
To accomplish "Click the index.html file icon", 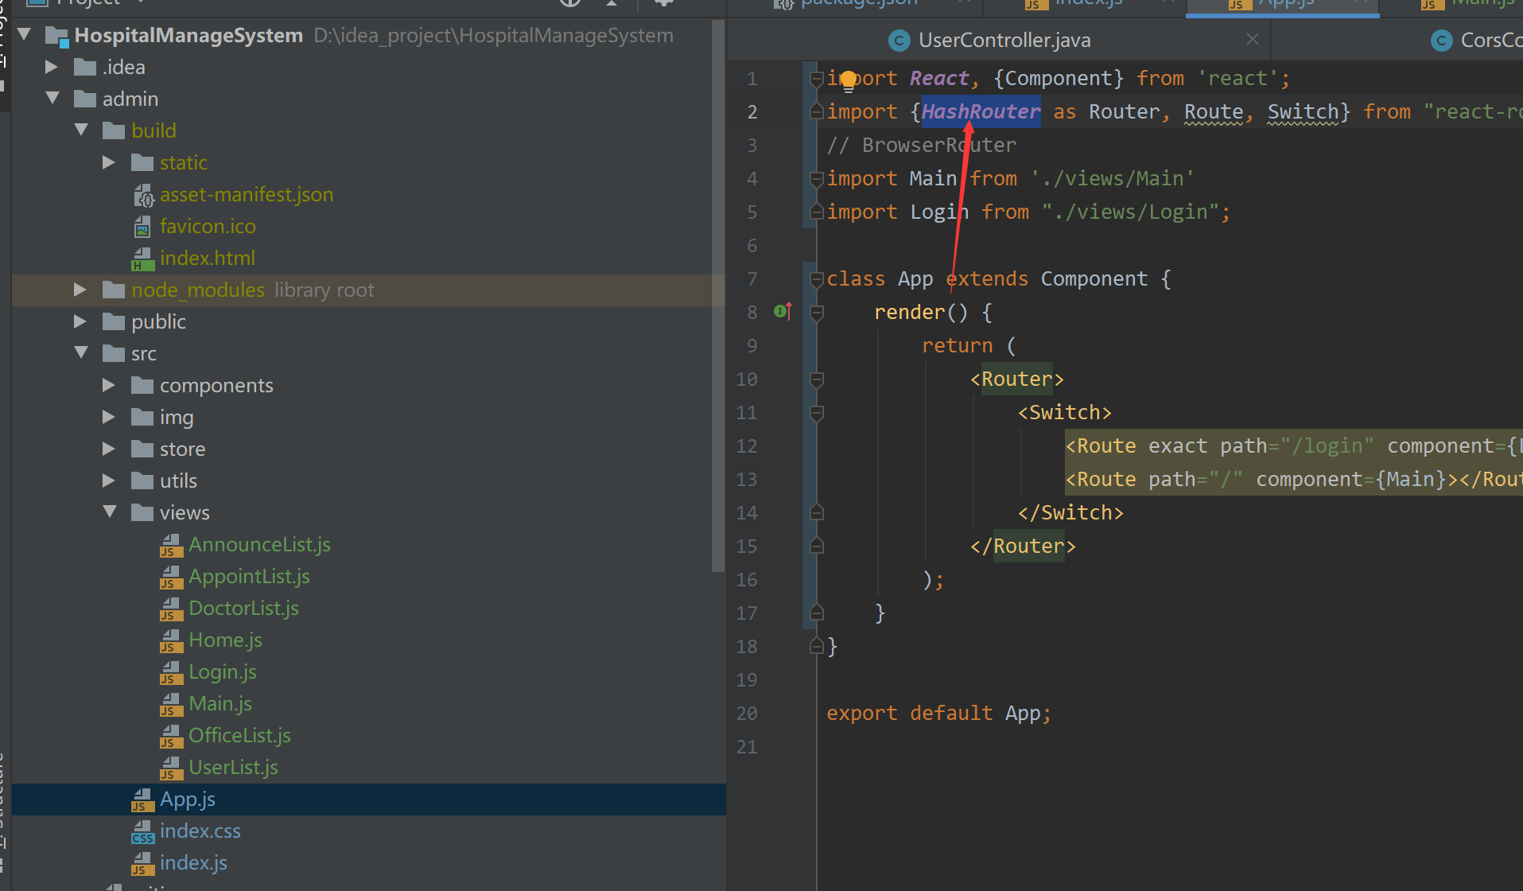I will [x=142, y=258].
